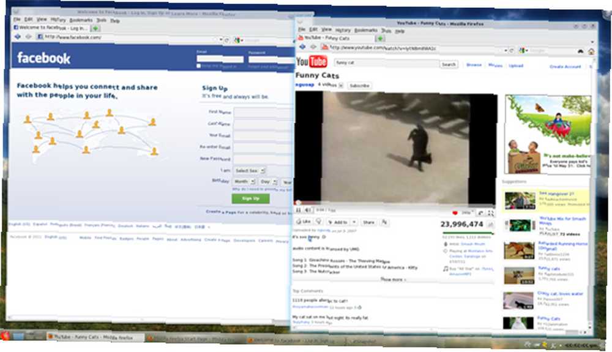Select the YouTube - Funny Cats tab
The image size is (612, 352).
pos(335,38)
